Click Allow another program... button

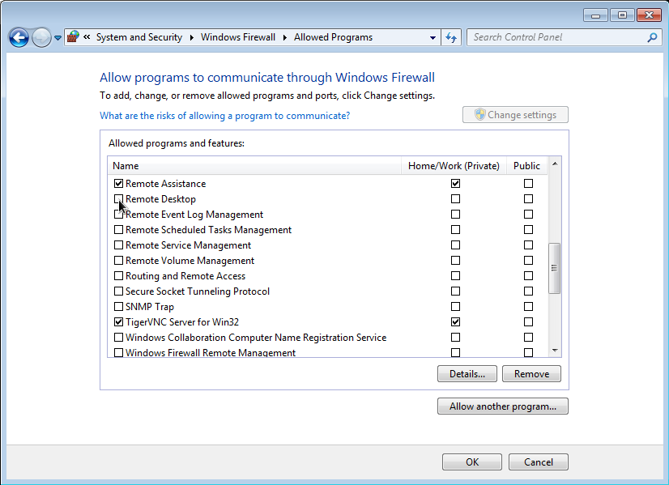tap(503, 406)
